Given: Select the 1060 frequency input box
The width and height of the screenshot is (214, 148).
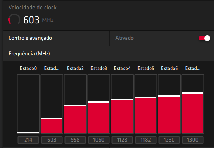Looking at the screenshot, I should (x=99, y=140).
